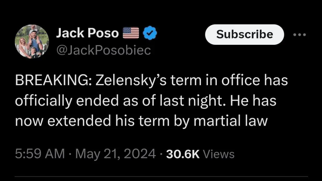Click the blue verified checkmark badge
The image size is (322, 181).
click(150, 33)
